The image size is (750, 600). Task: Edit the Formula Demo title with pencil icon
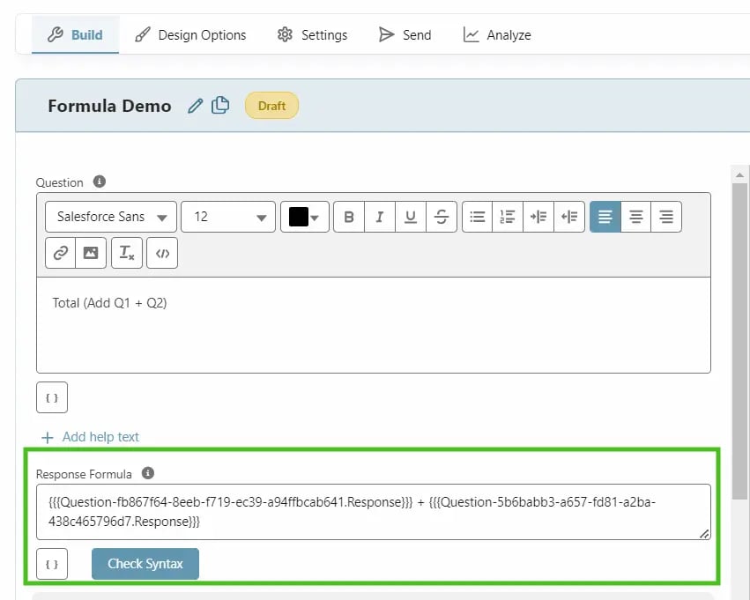pyautogui.click(x=195, y=106)
